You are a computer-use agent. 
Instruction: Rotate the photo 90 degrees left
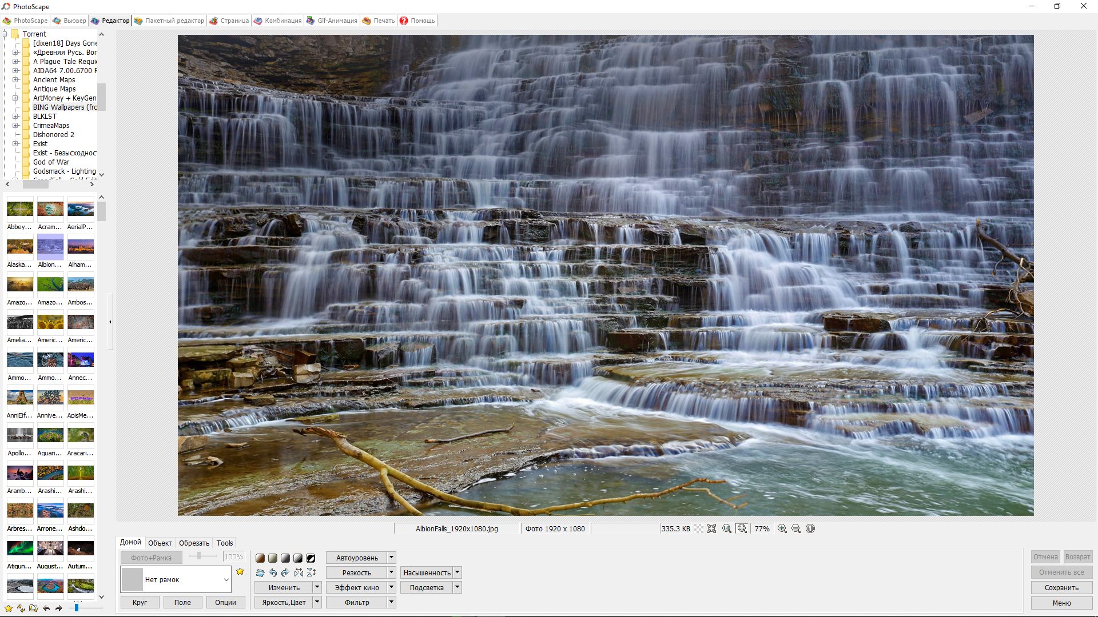(x=273, y=572)
